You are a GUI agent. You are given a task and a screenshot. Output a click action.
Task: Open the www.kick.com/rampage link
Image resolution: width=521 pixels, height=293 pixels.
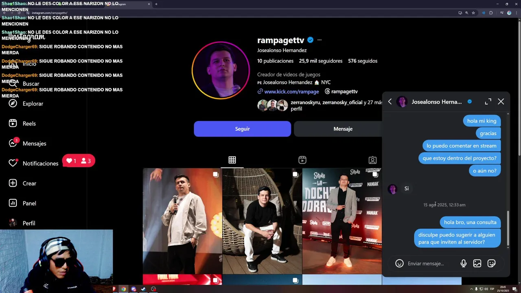pyautogui.click(x=291, y=92)
